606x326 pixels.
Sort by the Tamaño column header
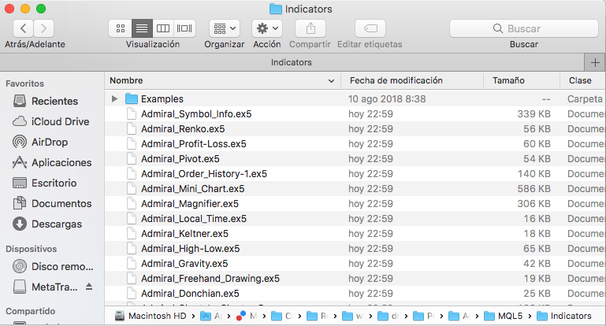(x=522, y=80)
